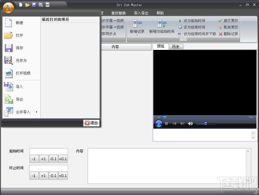Choose 保存 from the application menu

(21, 48)
